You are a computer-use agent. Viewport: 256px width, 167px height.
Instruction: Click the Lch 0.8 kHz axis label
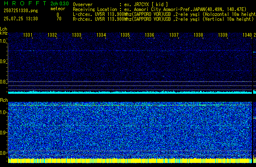[x=3, y=82]
